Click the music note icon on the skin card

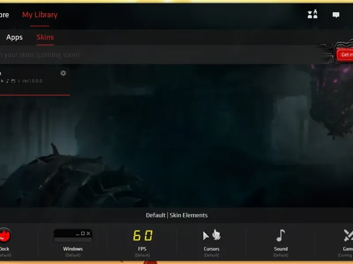pos(8,81)
